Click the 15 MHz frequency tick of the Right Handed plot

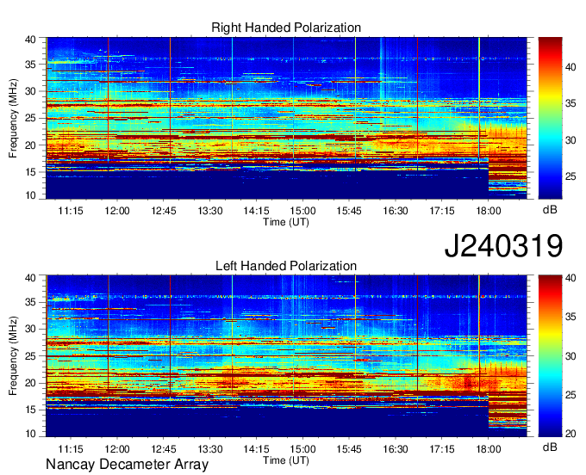[x=31, y=172]
